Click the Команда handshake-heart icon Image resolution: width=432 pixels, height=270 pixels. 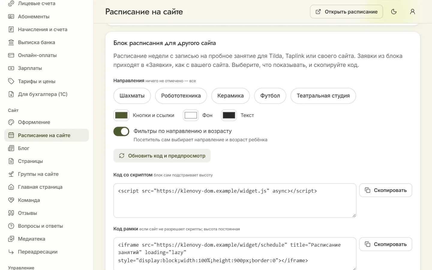[x=11, y=200]
